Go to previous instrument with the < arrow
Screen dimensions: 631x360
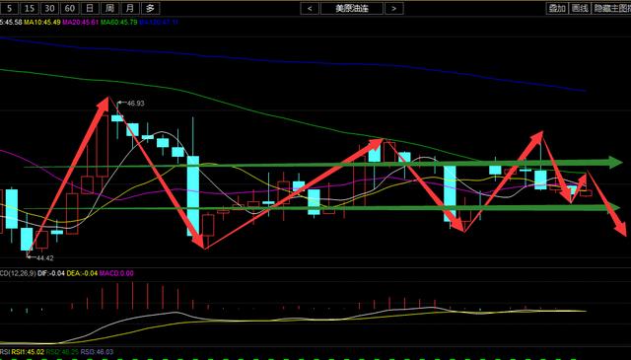310,8
